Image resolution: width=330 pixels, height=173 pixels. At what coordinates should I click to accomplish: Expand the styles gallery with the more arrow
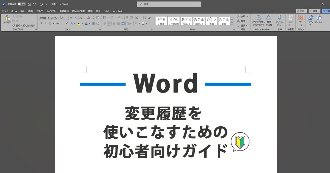pos(232,24)
